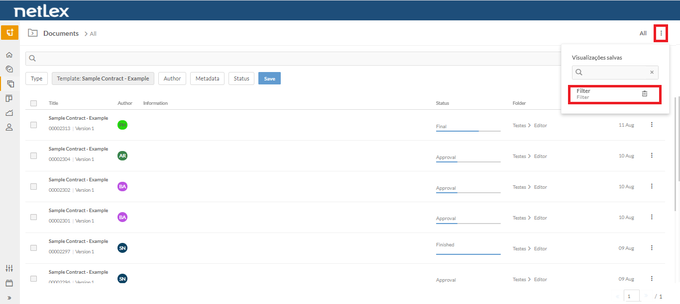Click the 11 Aug date cell
The image size is (680, 304).
pos(626,125)
